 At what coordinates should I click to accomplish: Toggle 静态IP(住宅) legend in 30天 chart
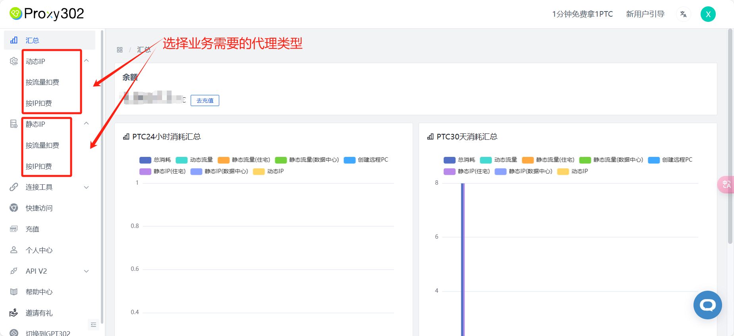467,171
